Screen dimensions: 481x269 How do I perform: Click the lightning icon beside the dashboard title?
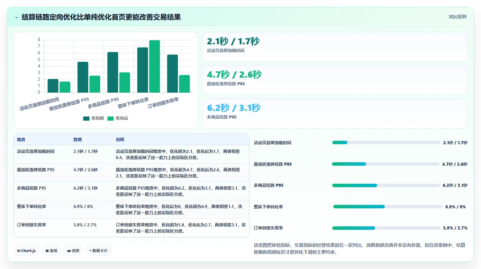point(16,17)
